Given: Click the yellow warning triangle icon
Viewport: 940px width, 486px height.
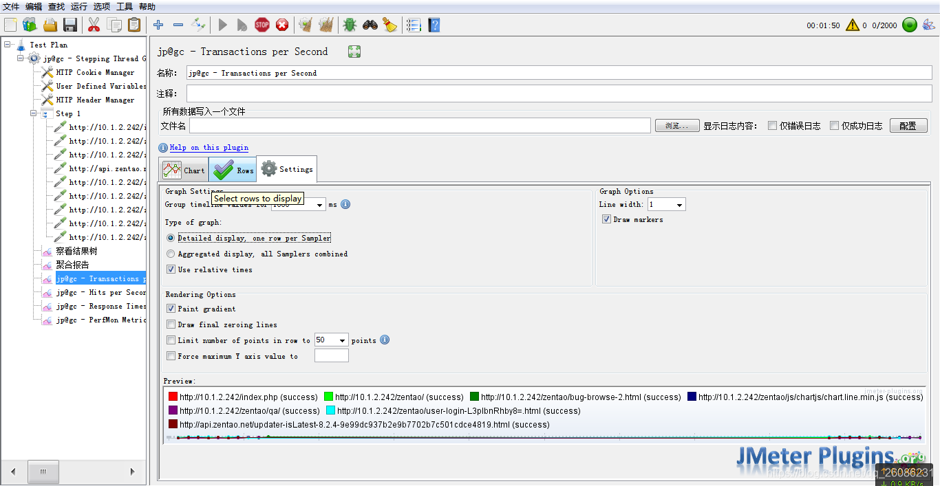Looking at the screenshot, I should point(853,25).
